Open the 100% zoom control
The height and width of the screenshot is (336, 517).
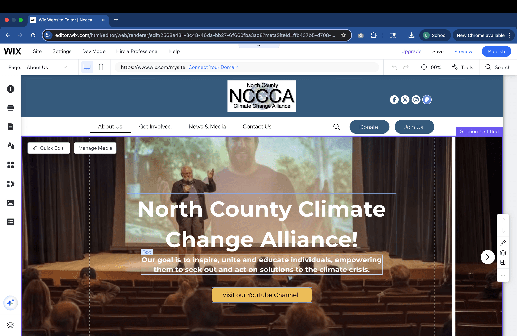(x=431, y=67)
